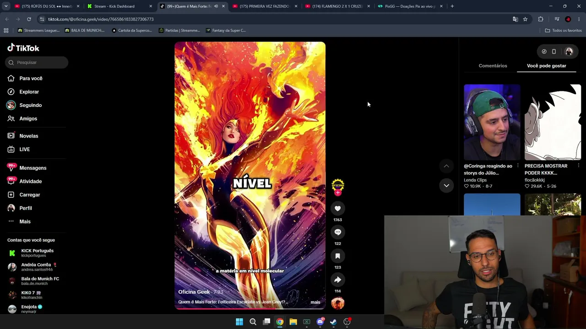This screenshot has height=329, width=586.
Task: Go to the previous video with up arrow
Action: 446,166
